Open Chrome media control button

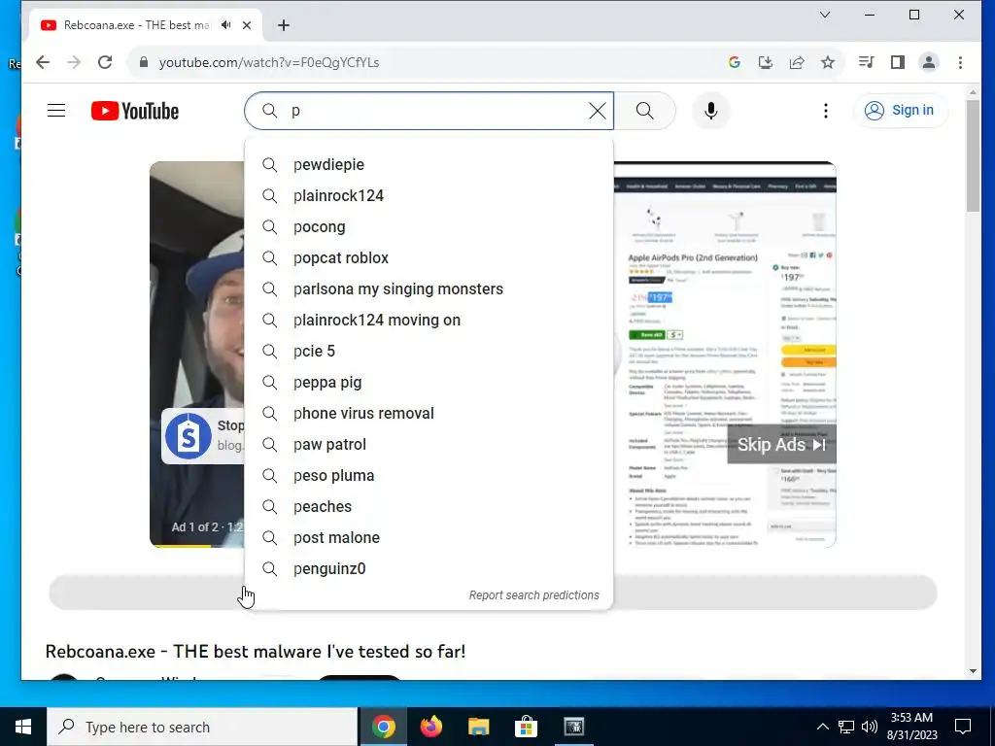click(x=866, y=62)
